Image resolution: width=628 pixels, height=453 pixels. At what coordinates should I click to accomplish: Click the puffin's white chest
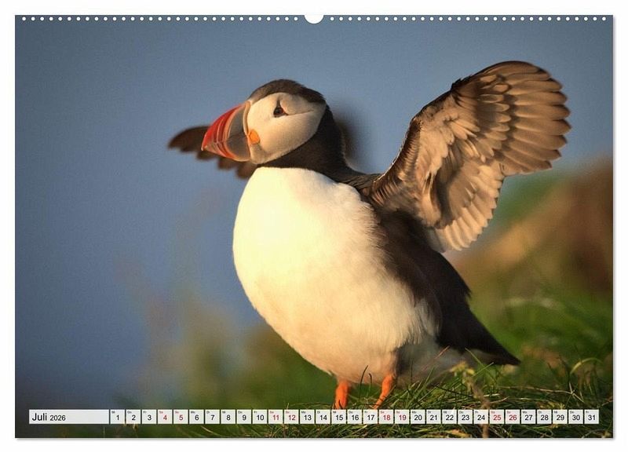314,267
